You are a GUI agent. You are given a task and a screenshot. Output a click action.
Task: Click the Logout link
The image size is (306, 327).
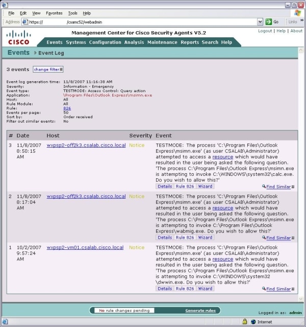click(x=265, y=31)
